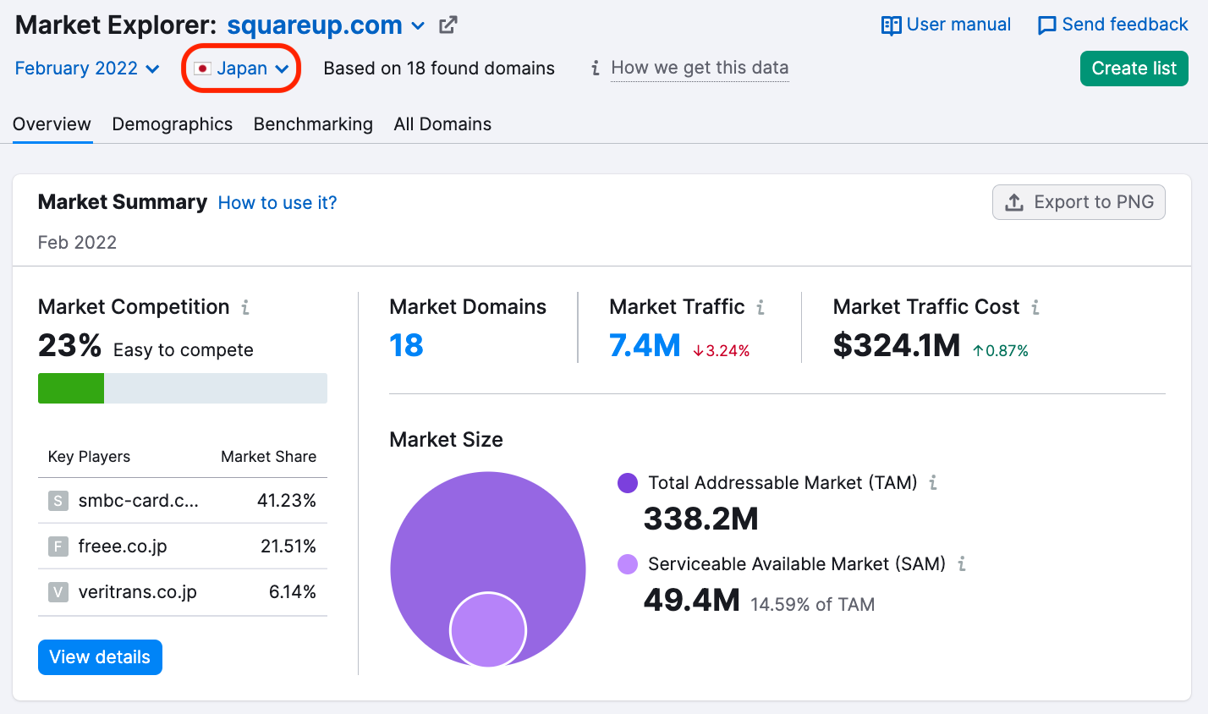Viewport: 1208px width, 714px height.
Task: Open the February 2022 date dropdown
Action: [x=87, y=69]
